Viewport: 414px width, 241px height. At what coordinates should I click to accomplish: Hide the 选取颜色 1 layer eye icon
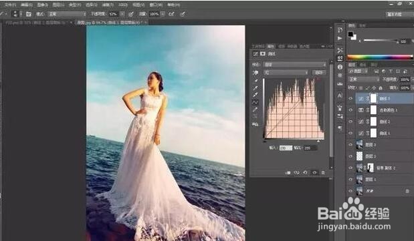350,110
